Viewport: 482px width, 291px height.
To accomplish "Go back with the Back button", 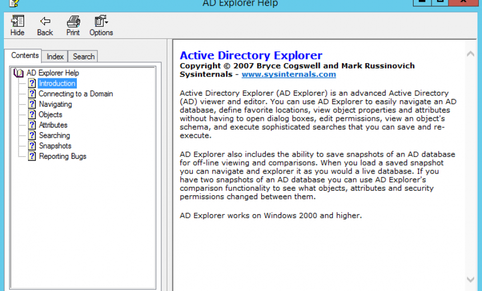I will 45,26.
